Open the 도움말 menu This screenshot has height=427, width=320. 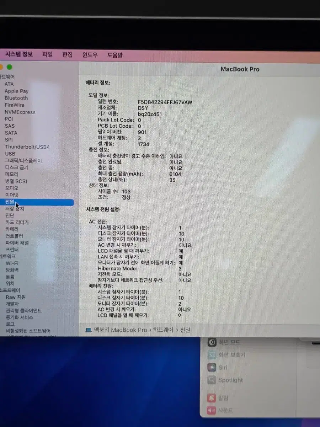[x=115, y=55]
